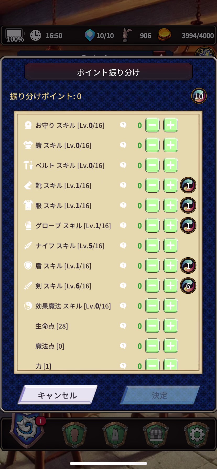Open help bubble for お守り スキル
Viewport: 217px width, 469px height.
123,125
